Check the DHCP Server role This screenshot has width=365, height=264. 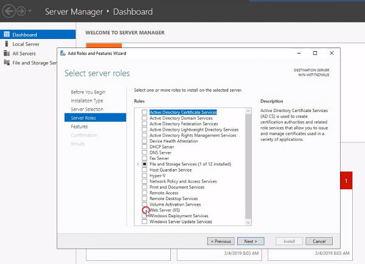[x=144, y=147]
